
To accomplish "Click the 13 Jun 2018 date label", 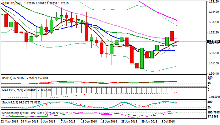I will pos(89,122).
